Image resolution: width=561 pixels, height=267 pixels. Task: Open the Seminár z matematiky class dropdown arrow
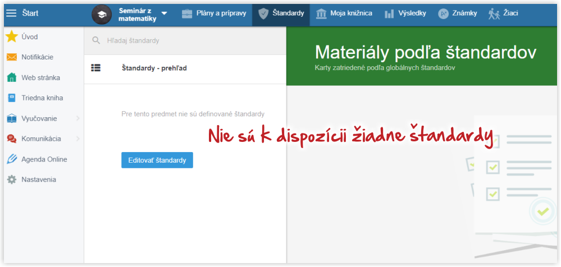point(164,13)
